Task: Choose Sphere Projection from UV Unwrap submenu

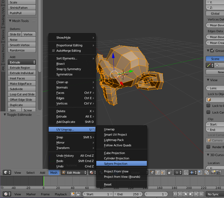Action: point(122,164)
